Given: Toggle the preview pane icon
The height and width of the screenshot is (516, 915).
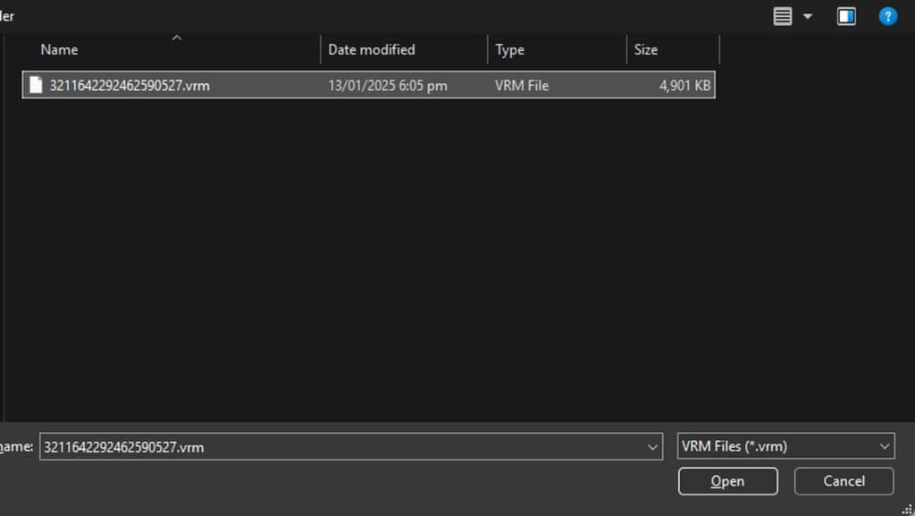Looking at the screenshot, I should pos(846,16).
